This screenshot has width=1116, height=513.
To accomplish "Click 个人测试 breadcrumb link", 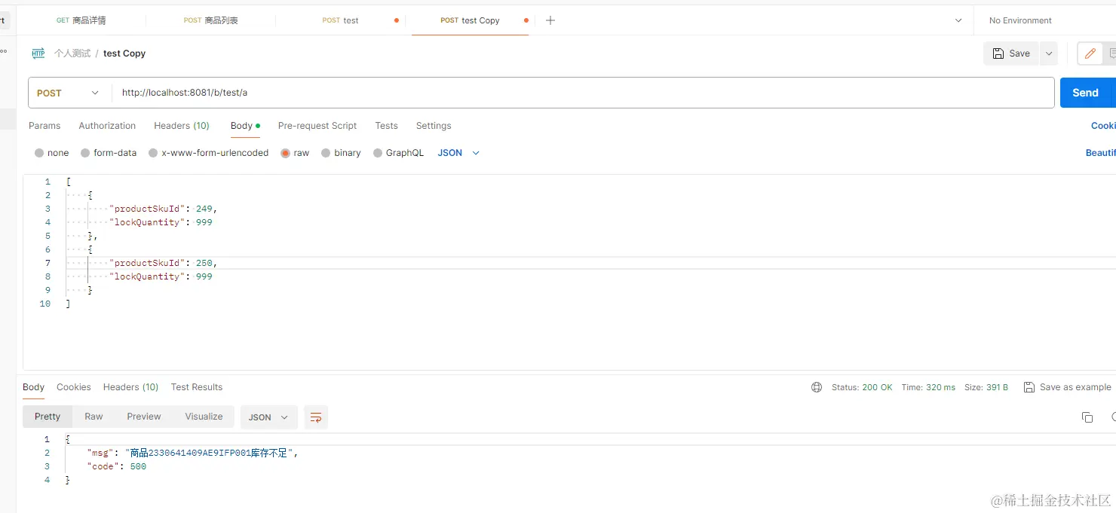I will click(x=72, y=53).
